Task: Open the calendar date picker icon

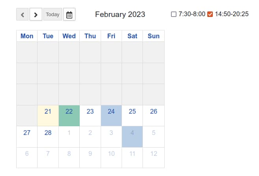Action: (x=69, y=15)
